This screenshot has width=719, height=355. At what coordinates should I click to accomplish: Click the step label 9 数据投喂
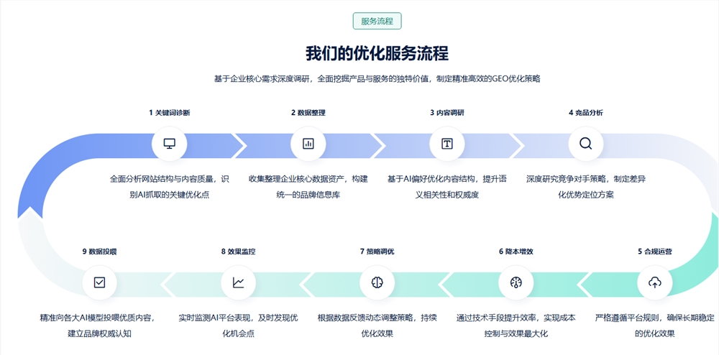(x=99, y=252)
